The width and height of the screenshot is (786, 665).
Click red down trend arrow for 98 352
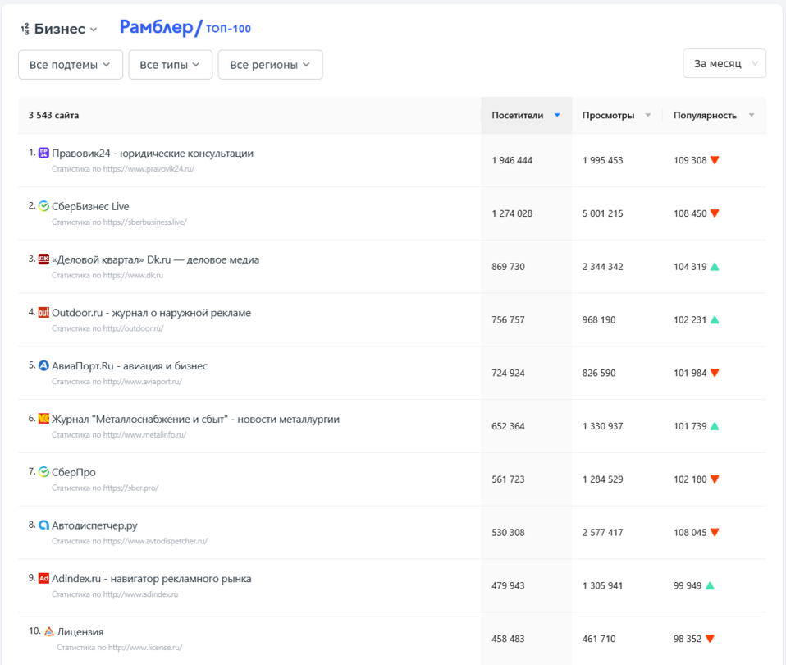(710, 639)
